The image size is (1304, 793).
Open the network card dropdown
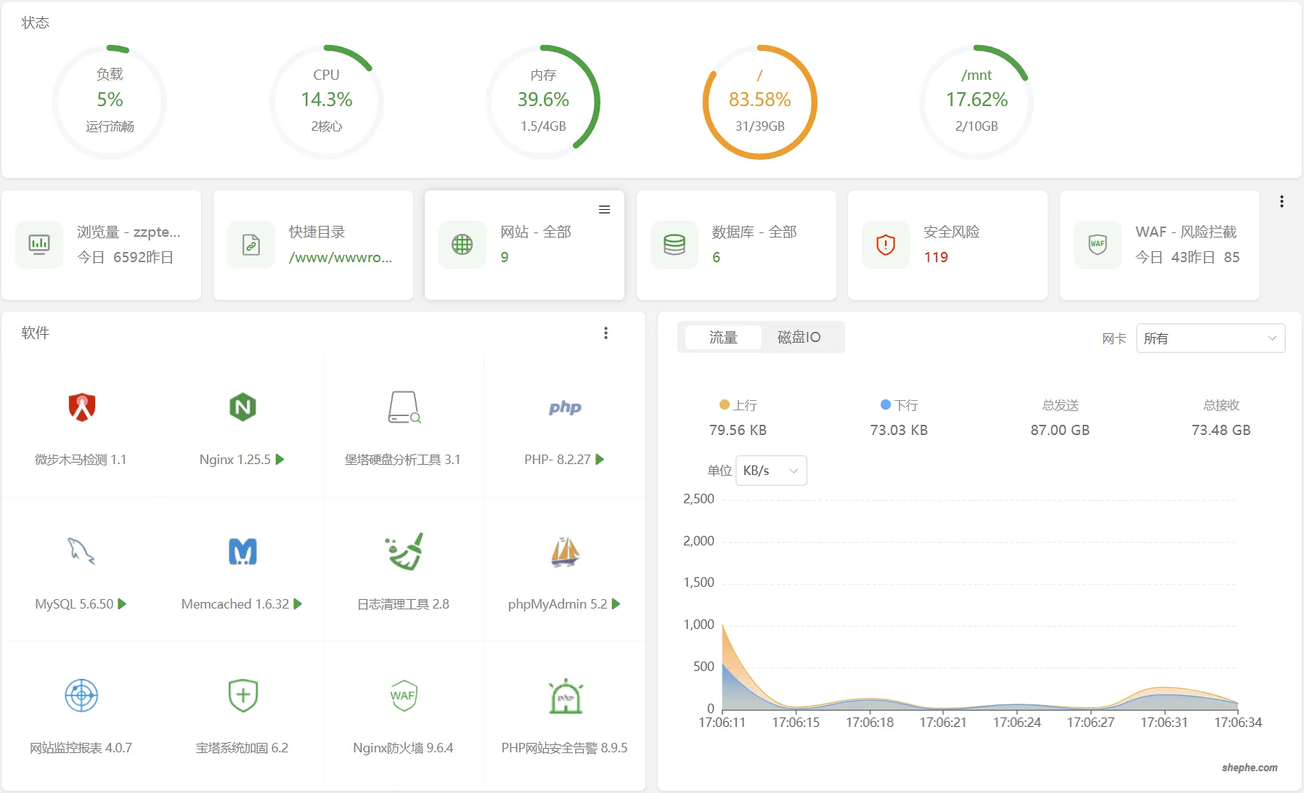(x=1210, y=338)
